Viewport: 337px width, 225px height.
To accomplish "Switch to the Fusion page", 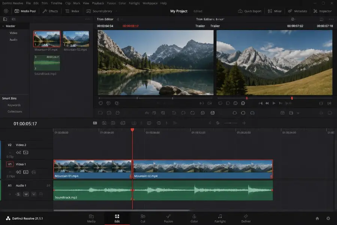I will [168, 219].
